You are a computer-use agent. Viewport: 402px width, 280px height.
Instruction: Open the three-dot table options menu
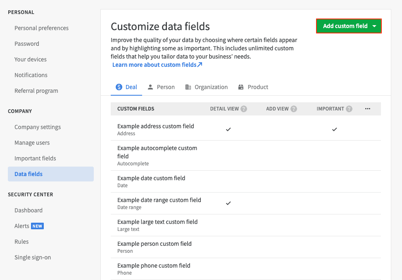pos(368,109)
